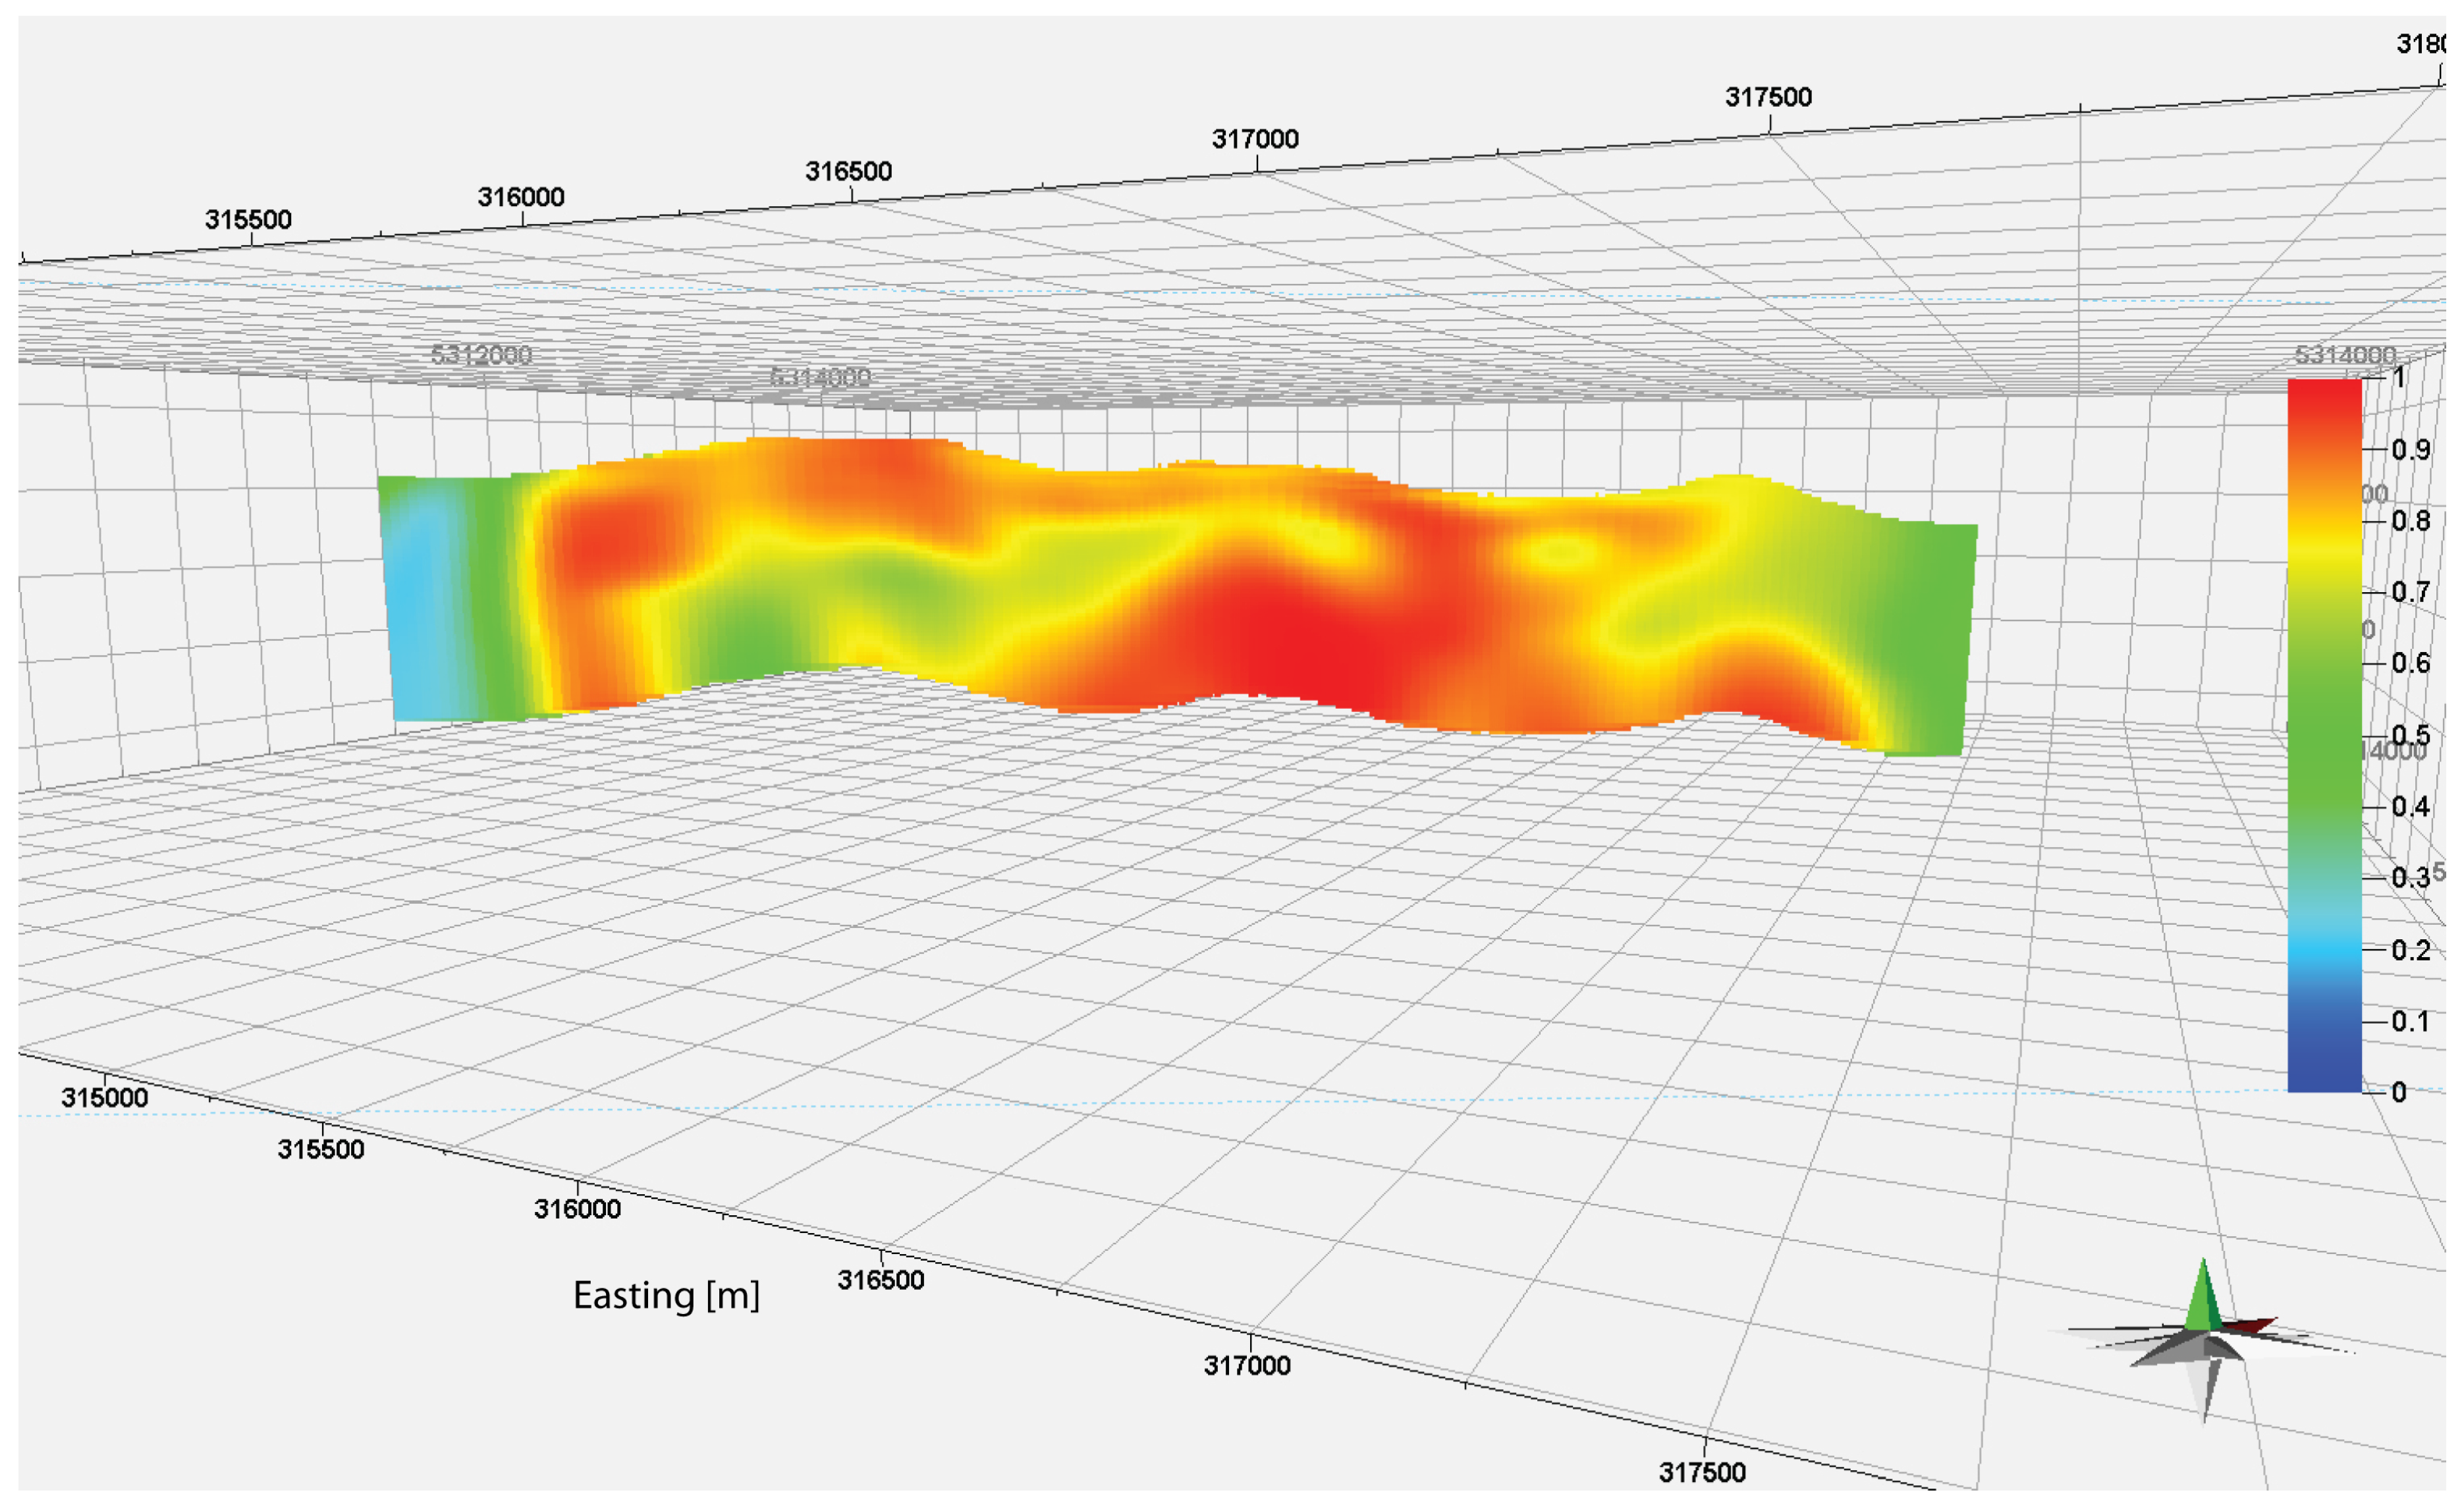Click the 316000 label on the upper axis
The image size is (2464, 1509).
tap(520, 197)
